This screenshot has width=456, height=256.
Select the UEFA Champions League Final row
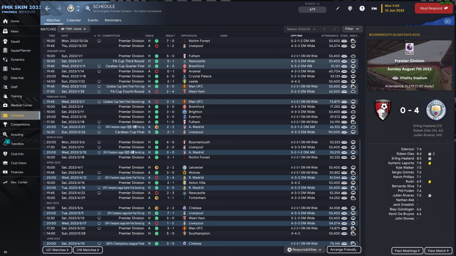coord(201,244)
